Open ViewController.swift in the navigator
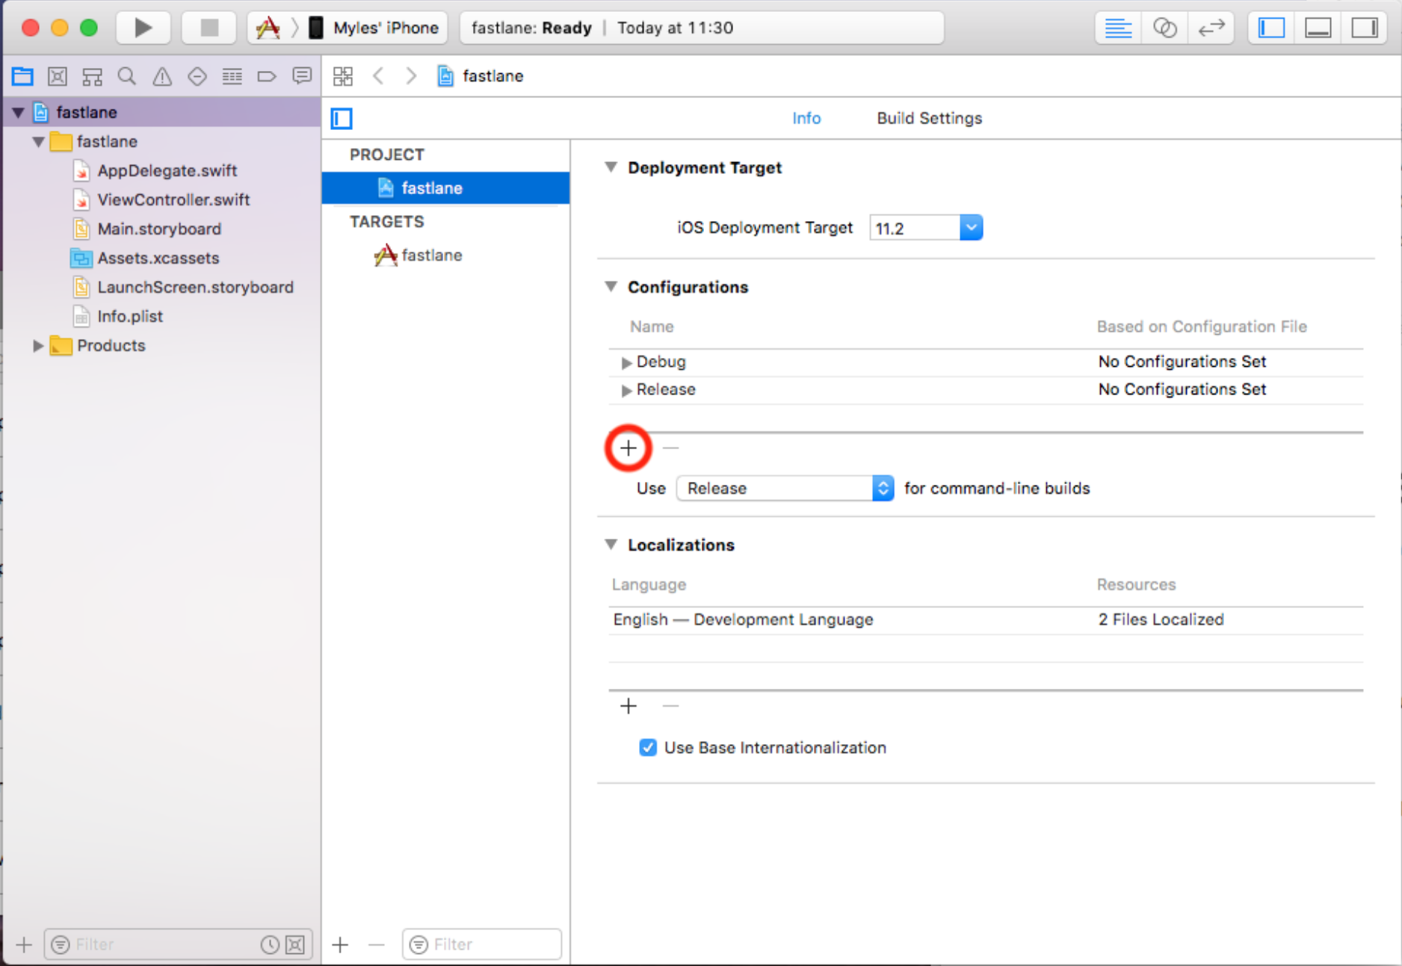Image resolution: width=1402 pixels, height=966 pixels. (173, 200)
